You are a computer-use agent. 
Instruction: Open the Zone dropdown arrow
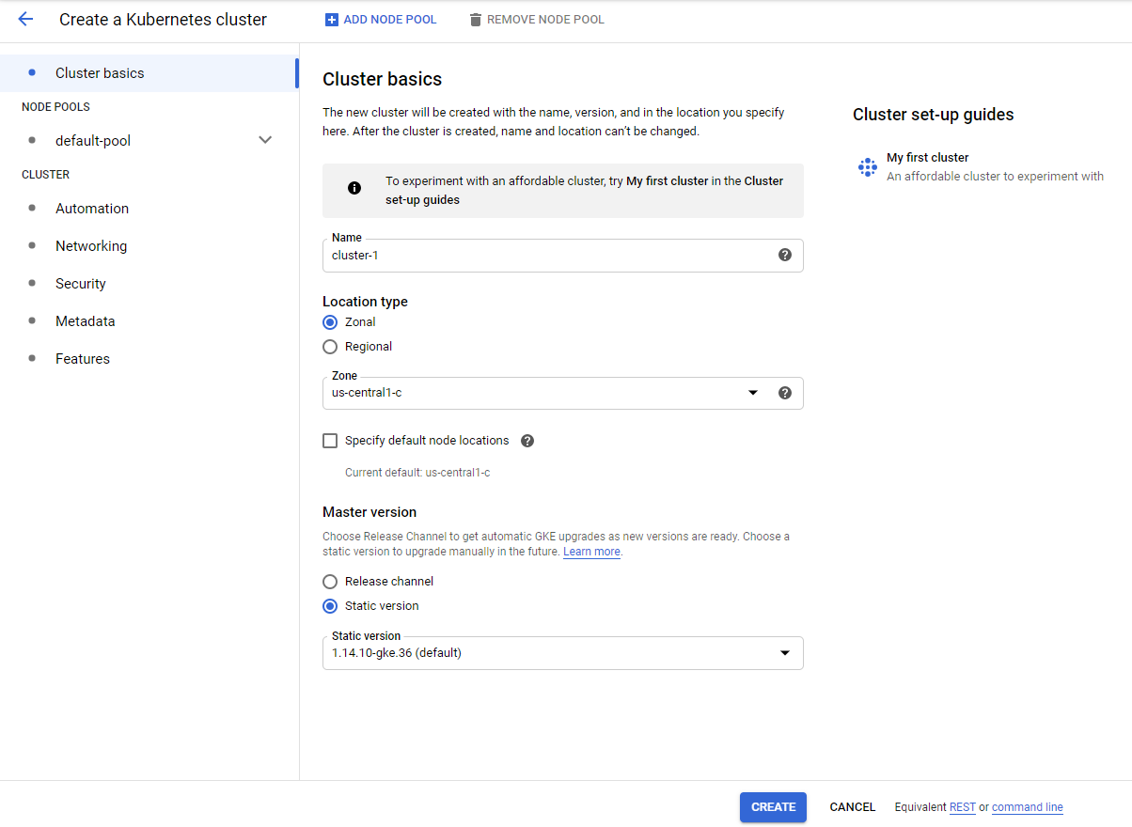coord(753,393)
